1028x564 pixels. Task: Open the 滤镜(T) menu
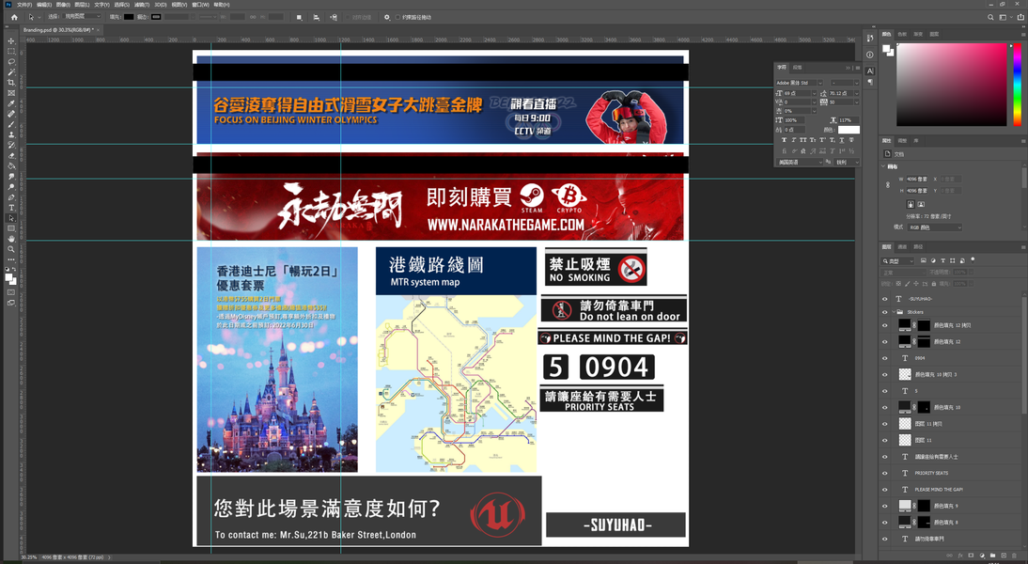tap(142, 5)
